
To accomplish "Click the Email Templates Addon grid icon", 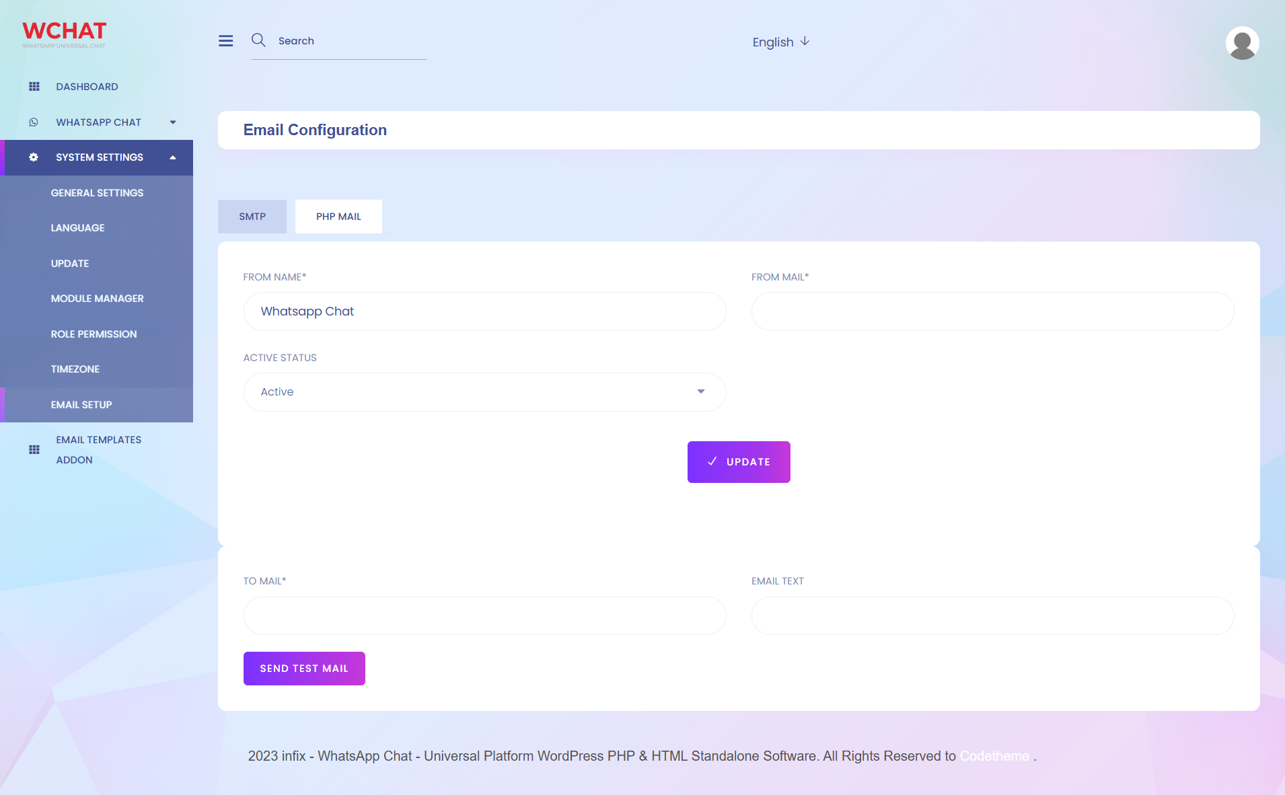I will pos(34,450).
